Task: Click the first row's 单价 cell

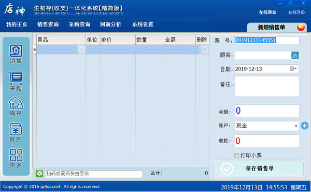Action: click(118, 49)
